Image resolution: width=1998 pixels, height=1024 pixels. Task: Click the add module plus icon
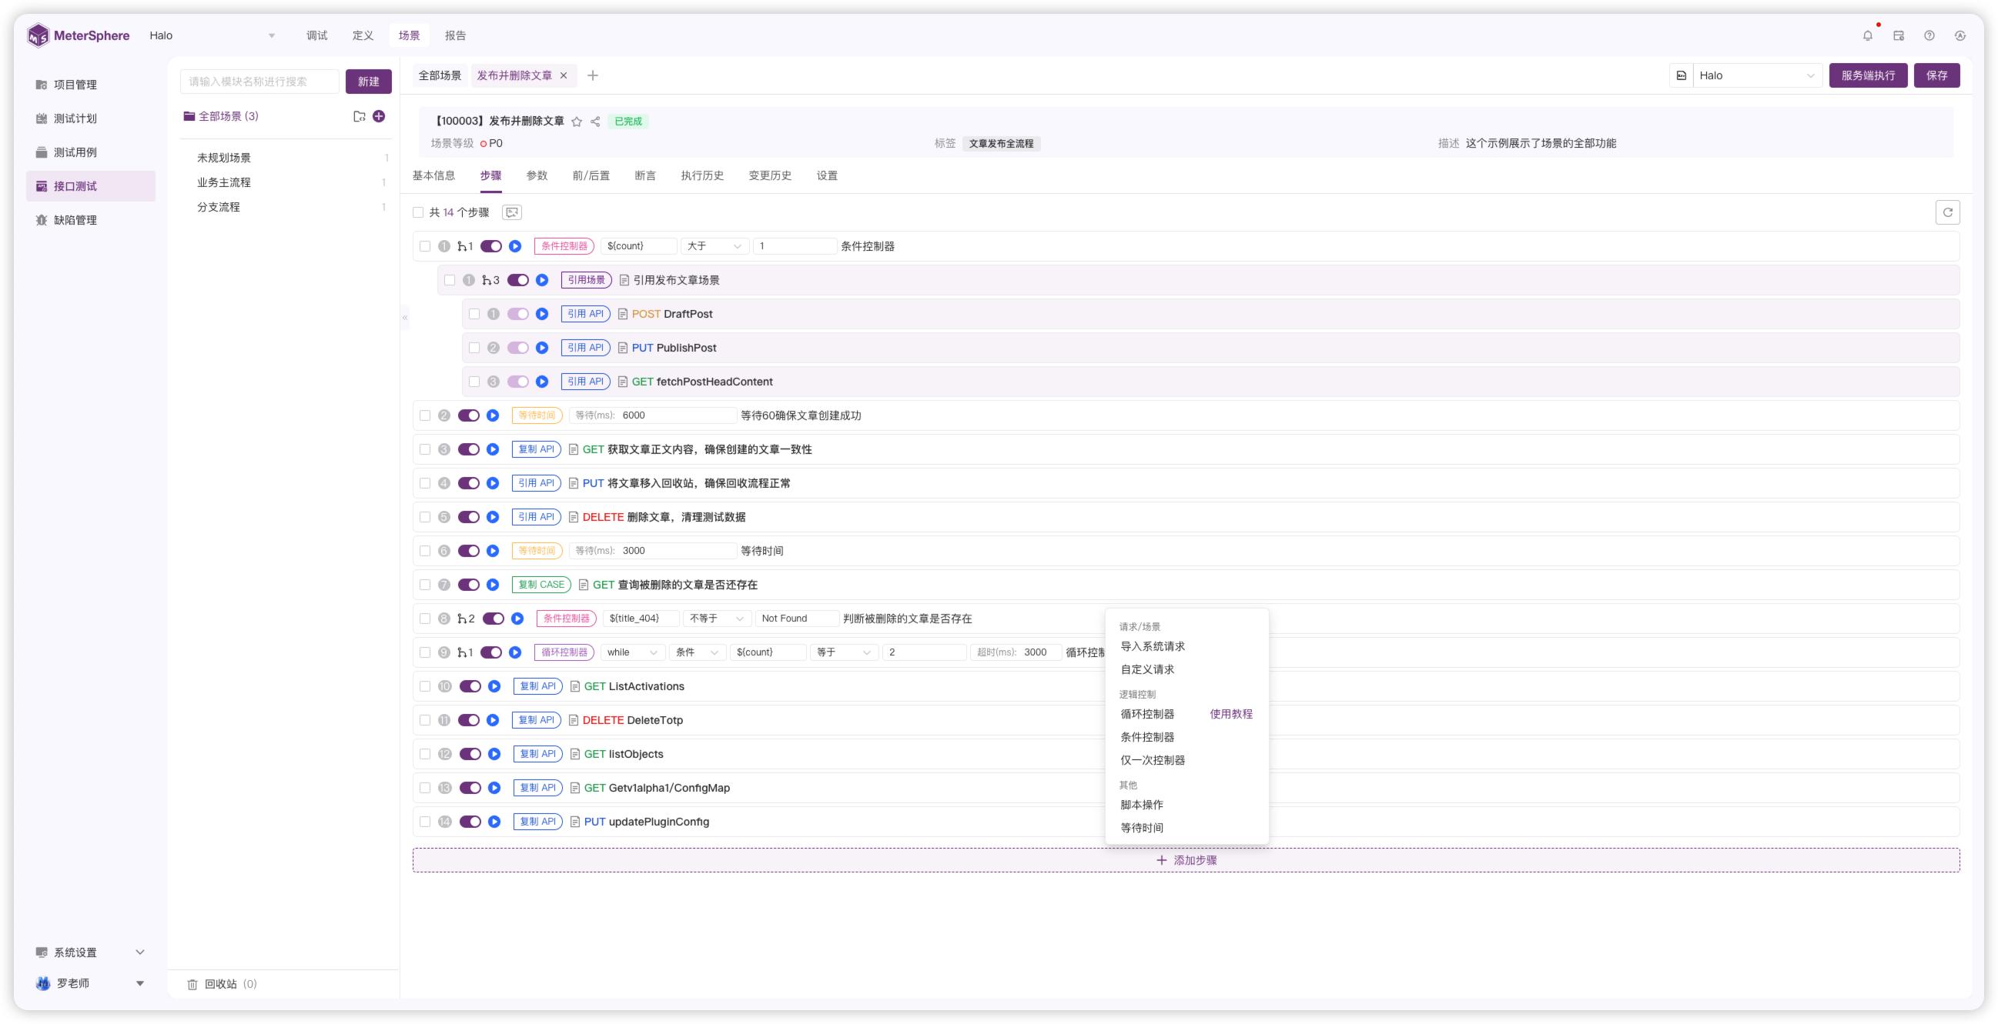(379, 116)
